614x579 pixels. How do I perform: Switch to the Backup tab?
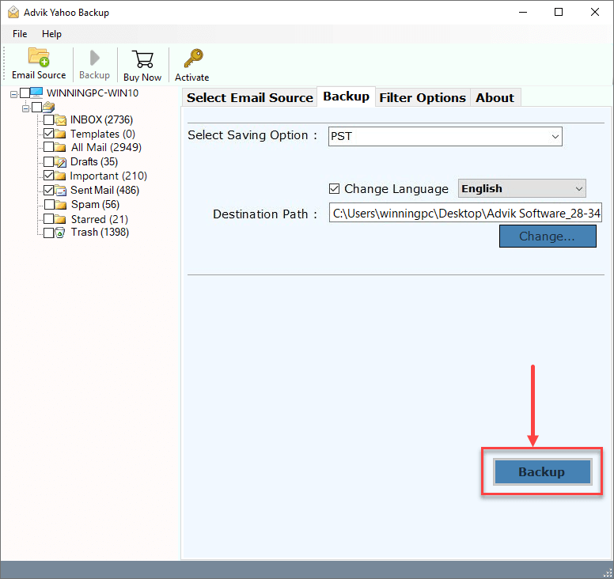(346, 96)
